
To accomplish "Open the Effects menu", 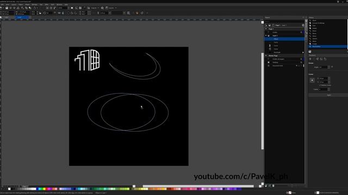I will (x=27, y=4).
